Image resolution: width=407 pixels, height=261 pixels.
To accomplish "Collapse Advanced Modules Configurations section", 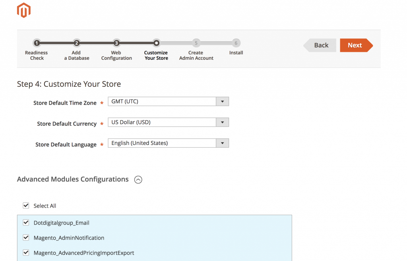I will click(x=138, y=179).
